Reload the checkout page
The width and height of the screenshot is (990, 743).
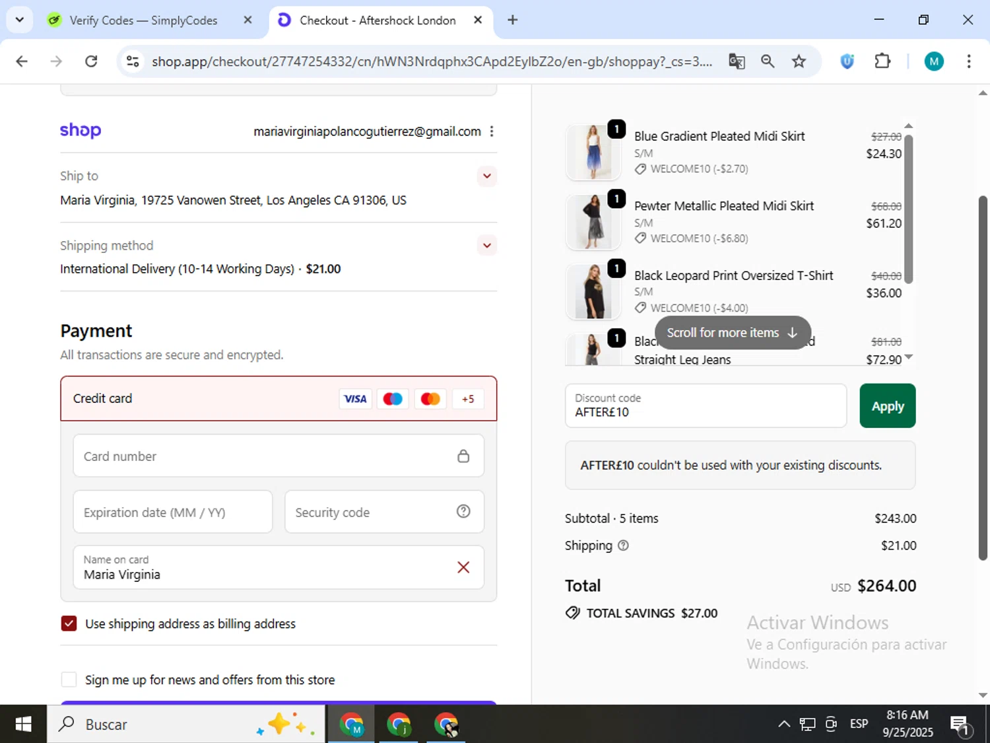pos(91,61)
